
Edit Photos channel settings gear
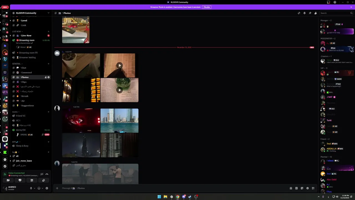(x=49, y=77)
